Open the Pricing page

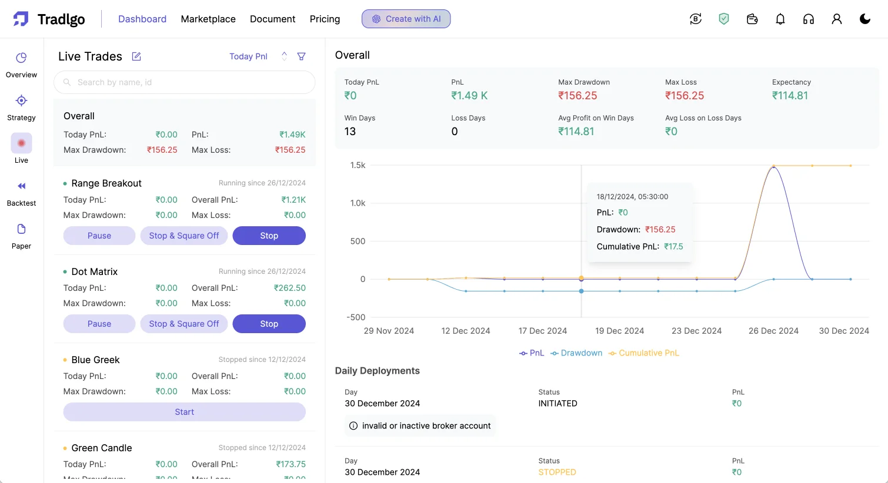pos(325,19)
